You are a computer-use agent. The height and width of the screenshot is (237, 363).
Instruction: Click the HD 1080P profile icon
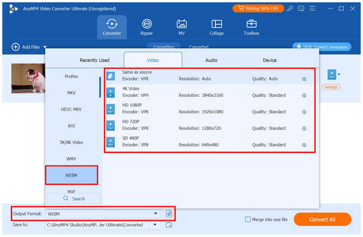point(111,109)
